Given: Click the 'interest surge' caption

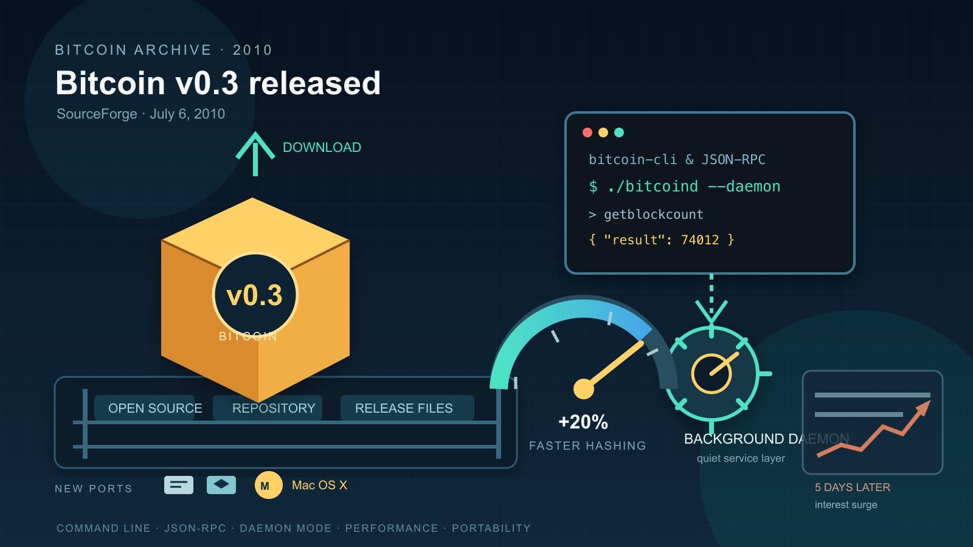Looking at the screenshot, I should click(846, 505).
